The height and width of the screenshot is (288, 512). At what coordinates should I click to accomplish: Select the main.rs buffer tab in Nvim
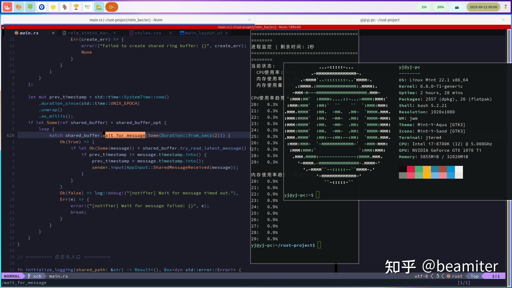pos(29,33)
